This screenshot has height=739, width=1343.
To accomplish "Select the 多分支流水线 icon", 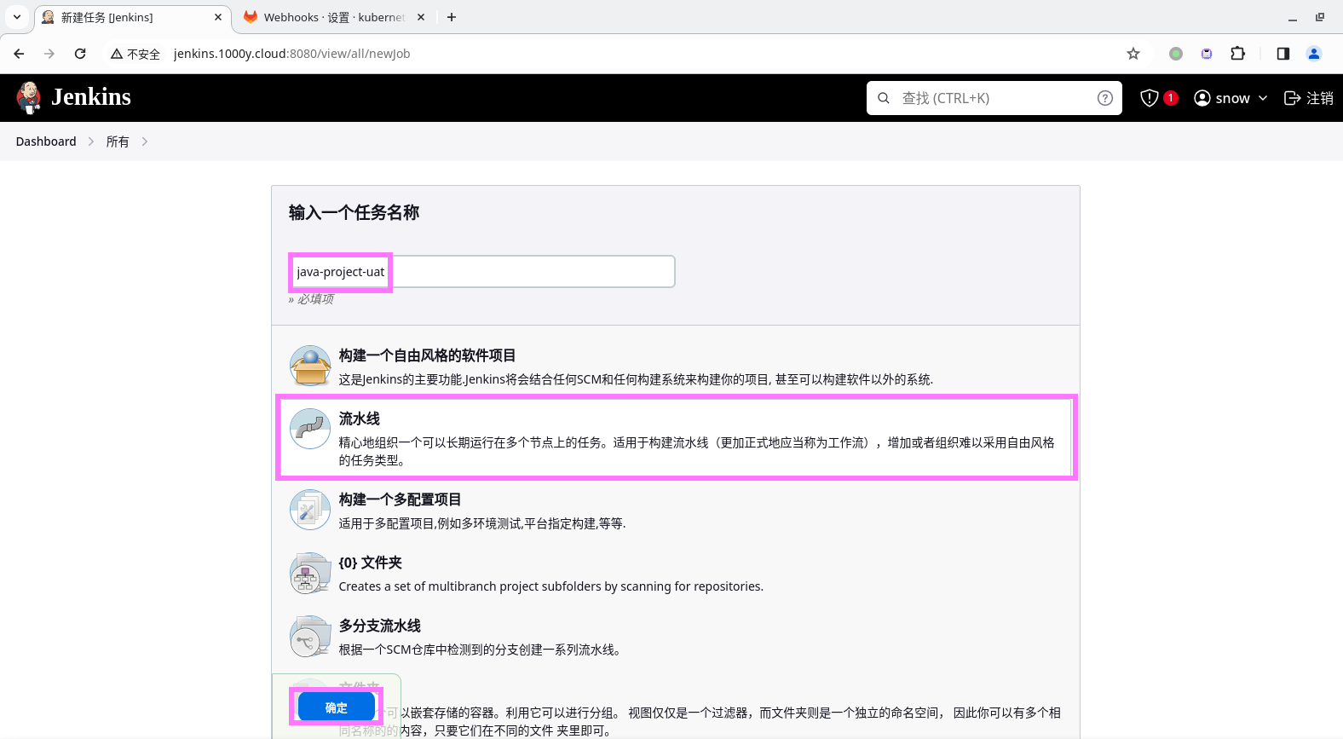I will [310, 636].
